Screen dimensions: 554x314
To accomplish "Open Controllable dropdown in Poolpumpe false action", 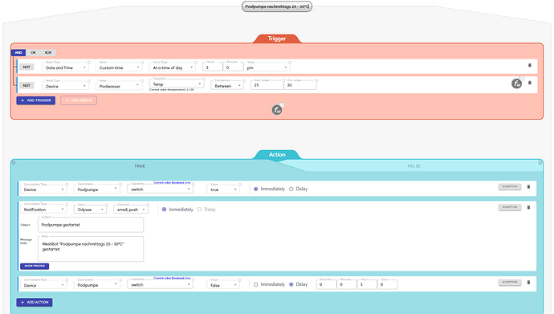I will (x=97, y=285).
